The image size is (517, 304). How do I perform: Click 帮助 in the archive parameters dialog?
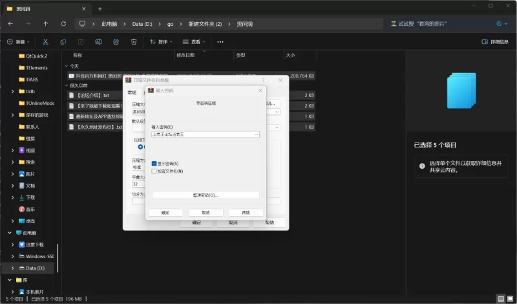tap(269, 223)
